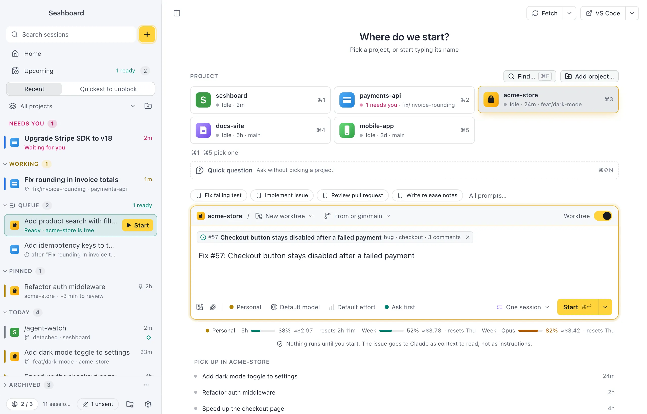
Task: Choose the Fix failing test prompt
Action: coord(219,195)
